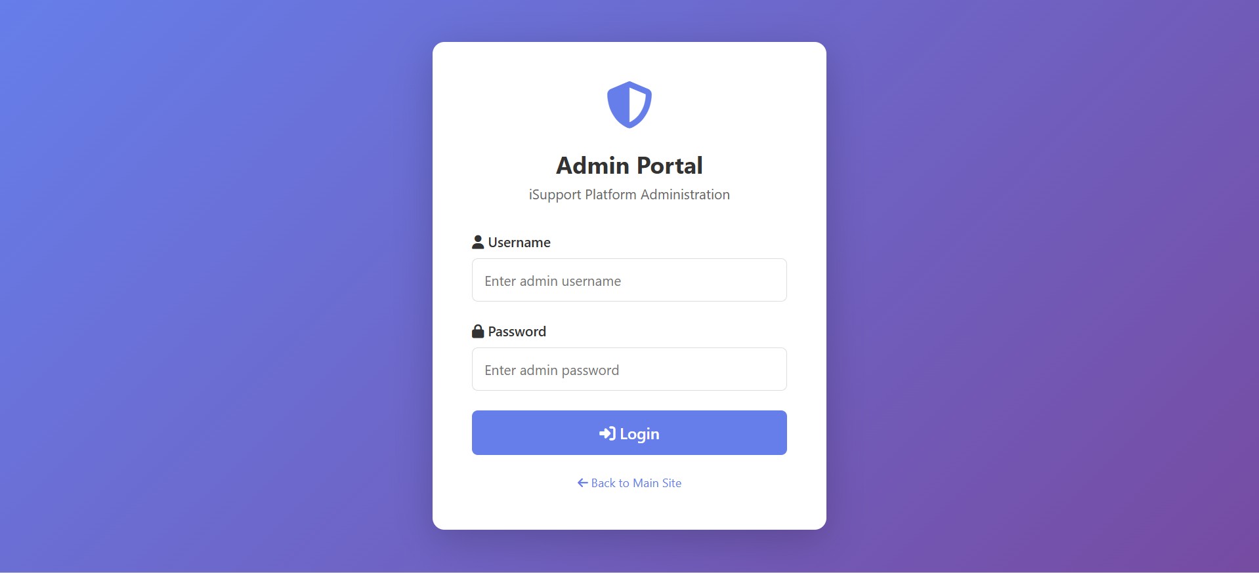
Task: Click the sign-in arrow icon on Login
Action: coord(607,433)
